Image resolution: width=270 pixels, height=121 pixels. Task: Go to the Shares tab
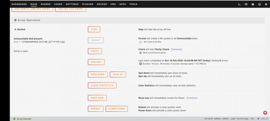tap(46, 4)
